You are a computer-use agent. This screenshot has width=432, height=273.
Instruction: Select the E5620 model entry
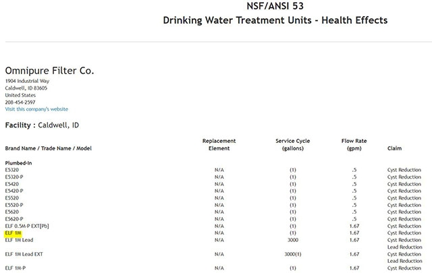point(12,212)
